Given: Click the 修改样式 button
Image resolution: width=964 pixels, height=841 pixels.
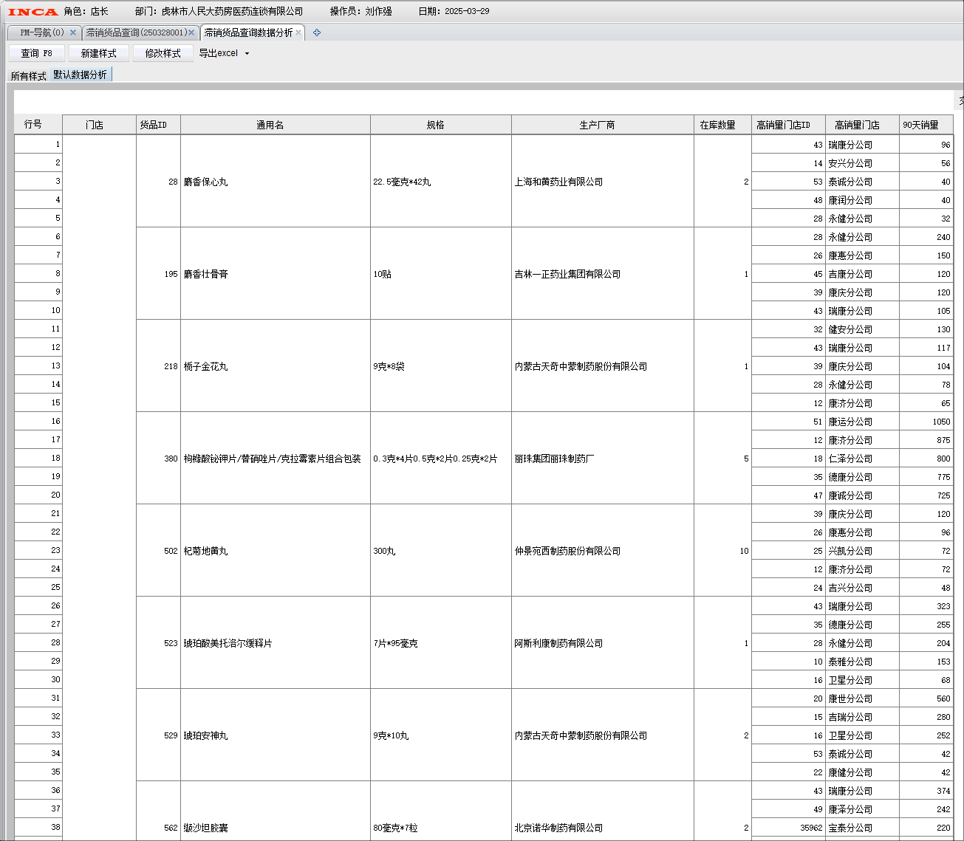Looking at the screenshot, I should [x=163, y=53].
